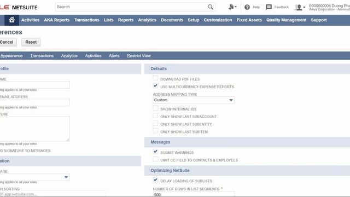The height and width of the screenshot is (197, 350).
Task: Click the Address Mapping Type label
Action: [175, 95]
